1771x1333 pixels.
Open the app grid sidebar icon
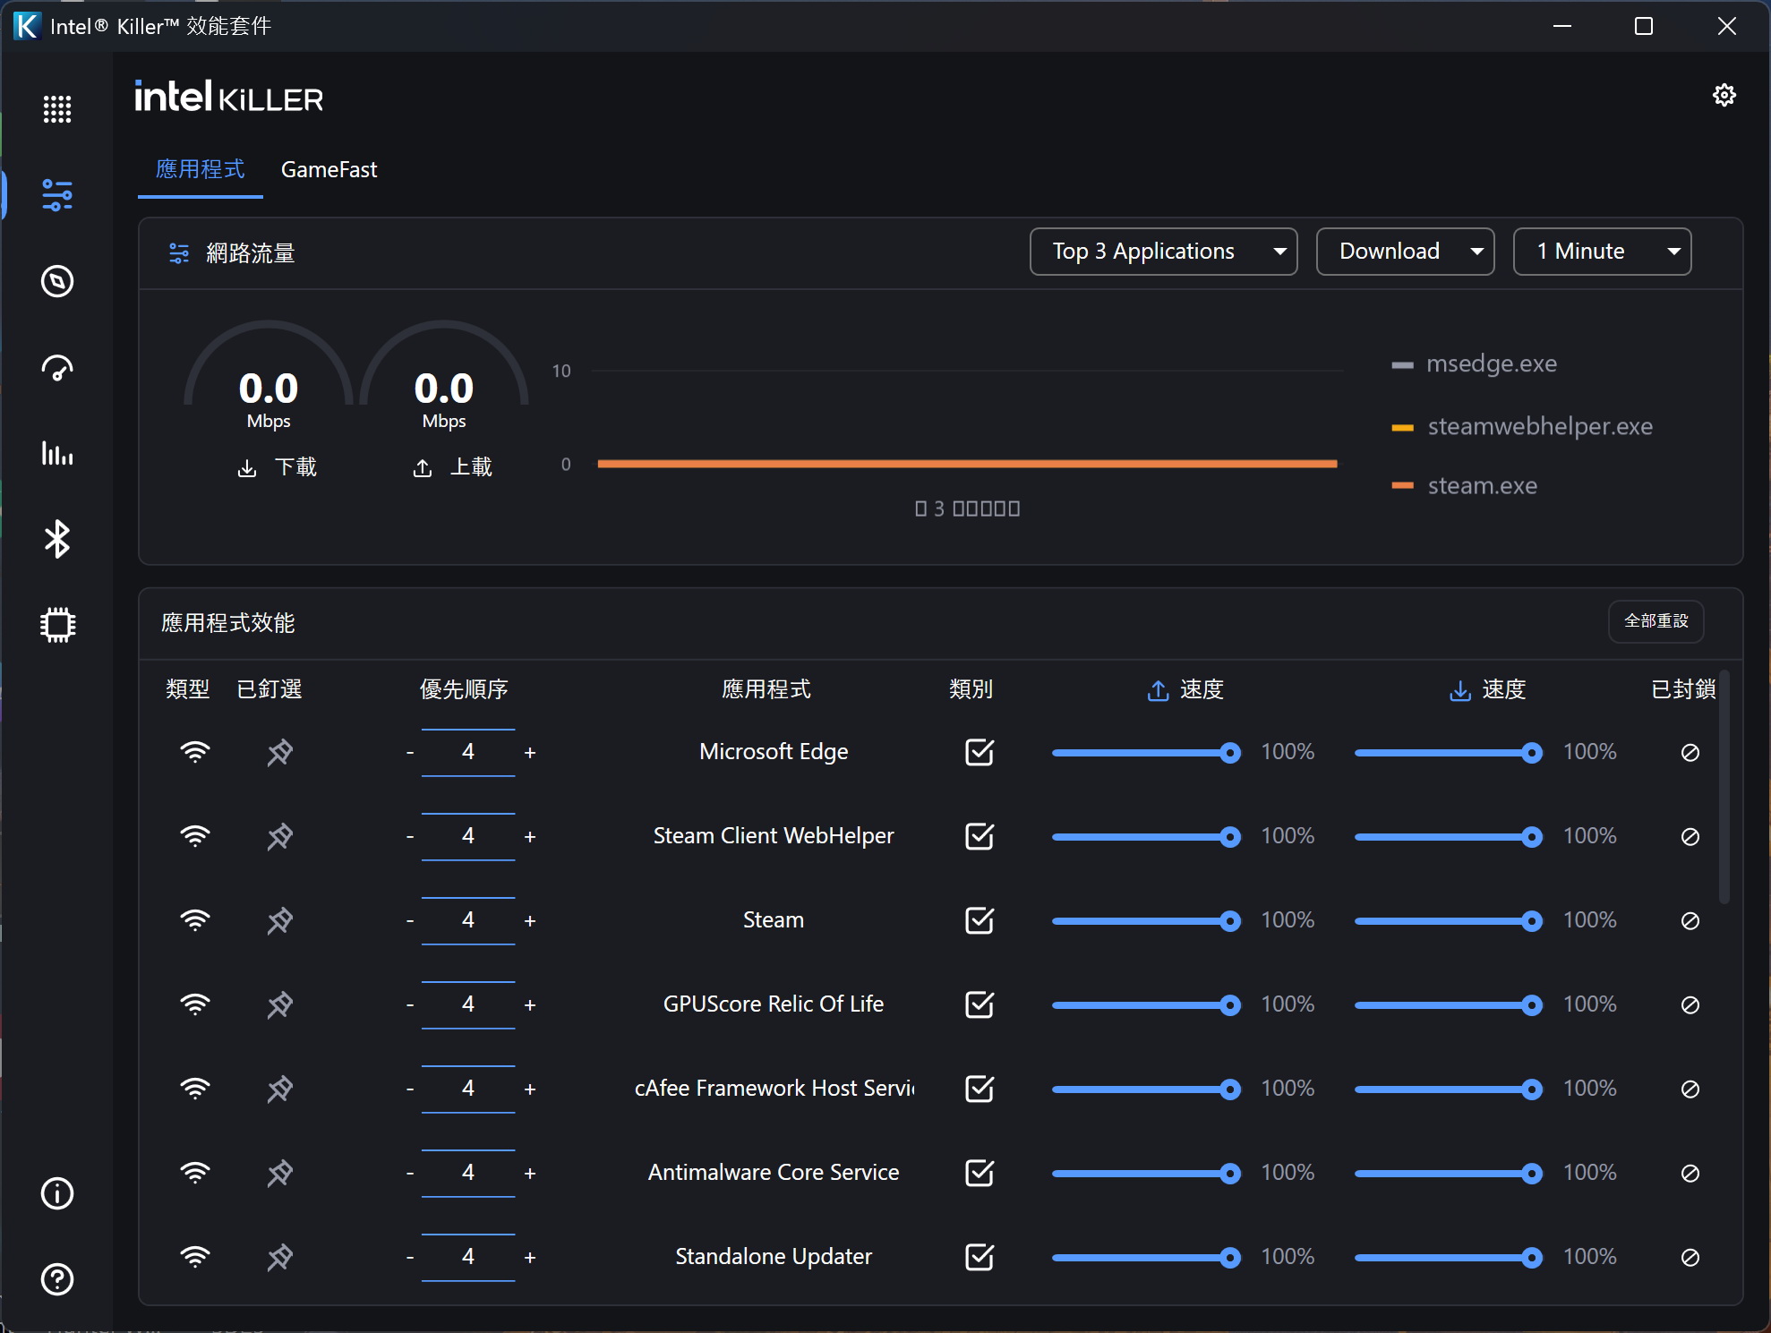pyautogui.click(x=57, y=108)
